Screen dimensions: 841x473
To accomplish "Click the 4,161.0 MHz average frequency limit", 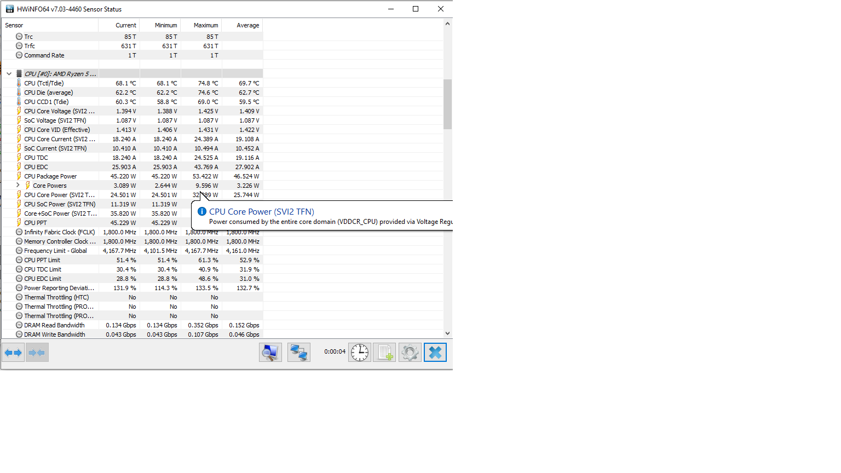I will coord(243,251).
